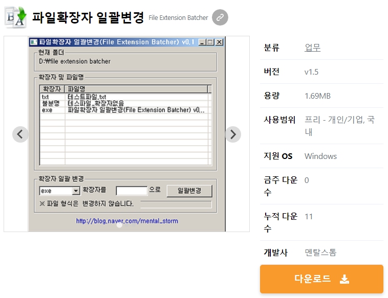
Task: Click the 금주 다운수 label
Action: pyautogui.click(x=281, y=186)
